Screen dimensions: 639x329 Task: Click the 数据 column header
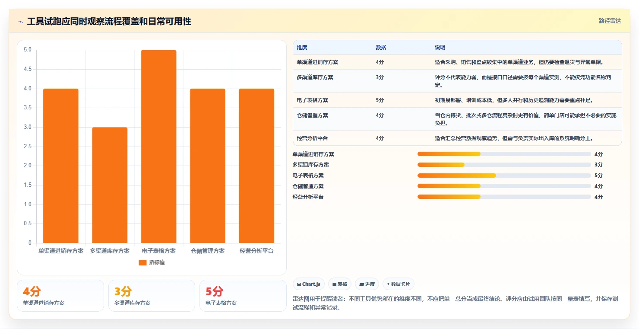point(381,48)
